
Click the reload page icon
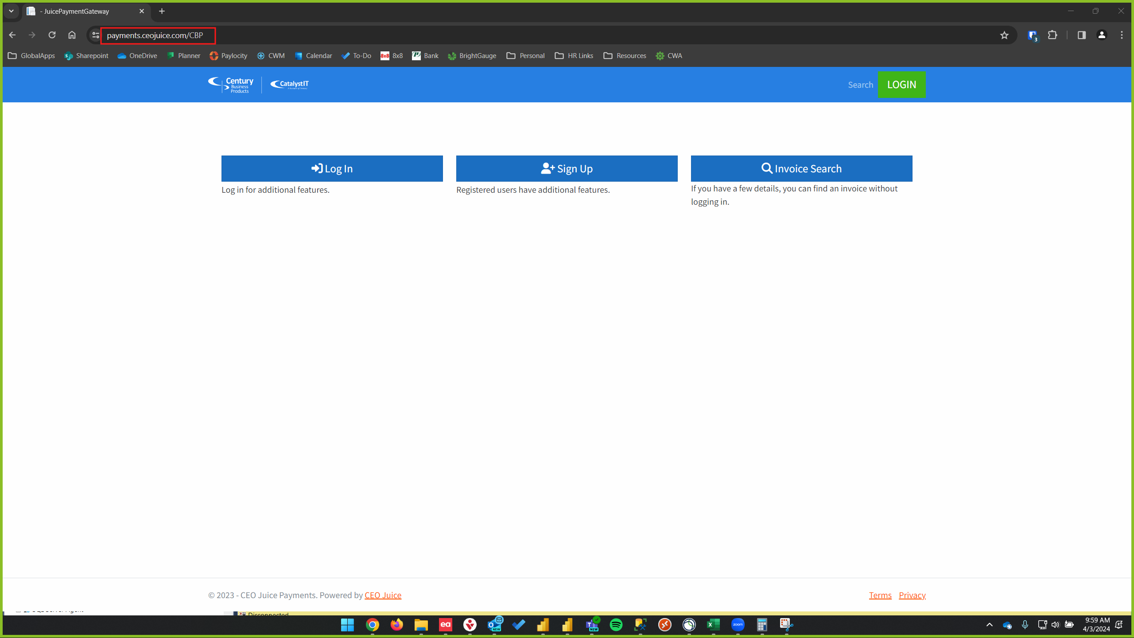tap(52, 35)
